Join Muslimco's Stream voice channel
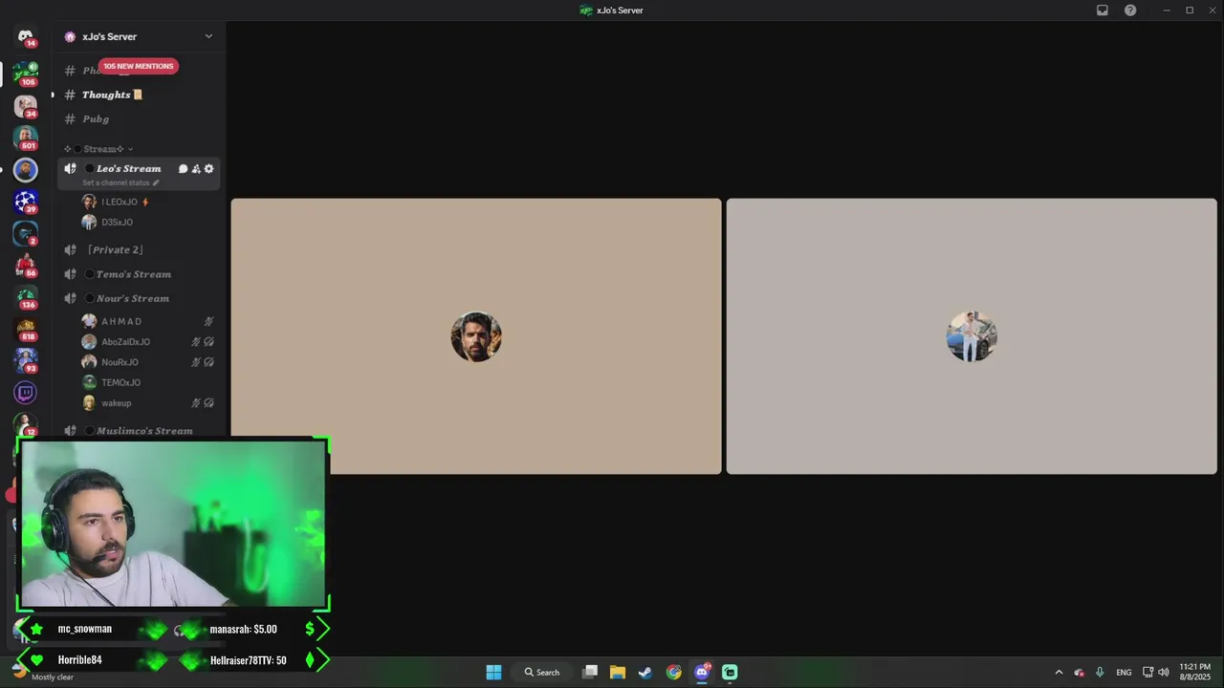Viewport: 1224px width, 688px height. point(139,431)
